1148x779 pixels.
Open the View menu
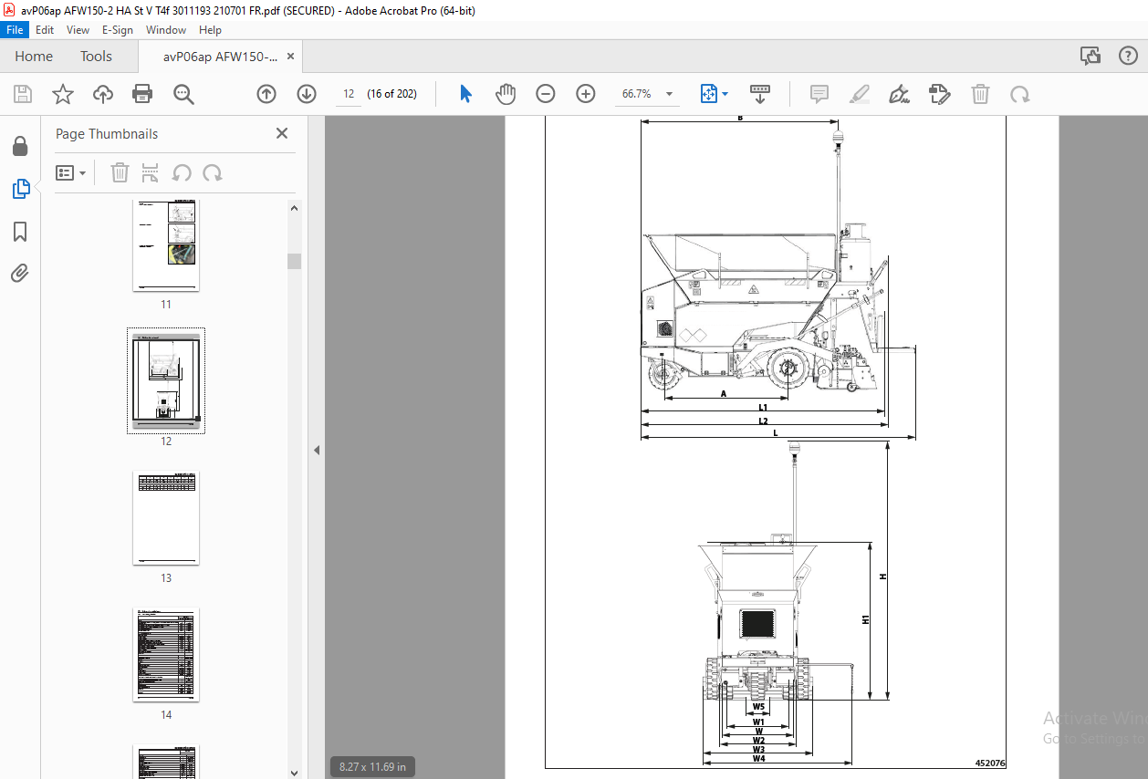[78, 30]
